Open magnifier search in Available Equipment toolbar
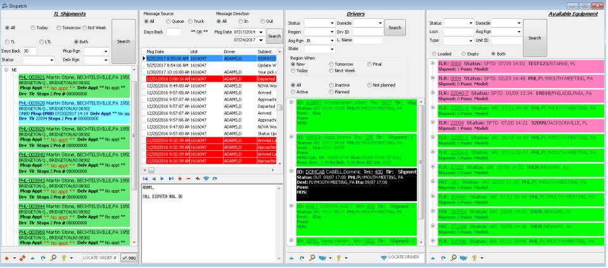The height and width of the screenshot is (268, 608). pyautogui.click(x=453, y=258)
